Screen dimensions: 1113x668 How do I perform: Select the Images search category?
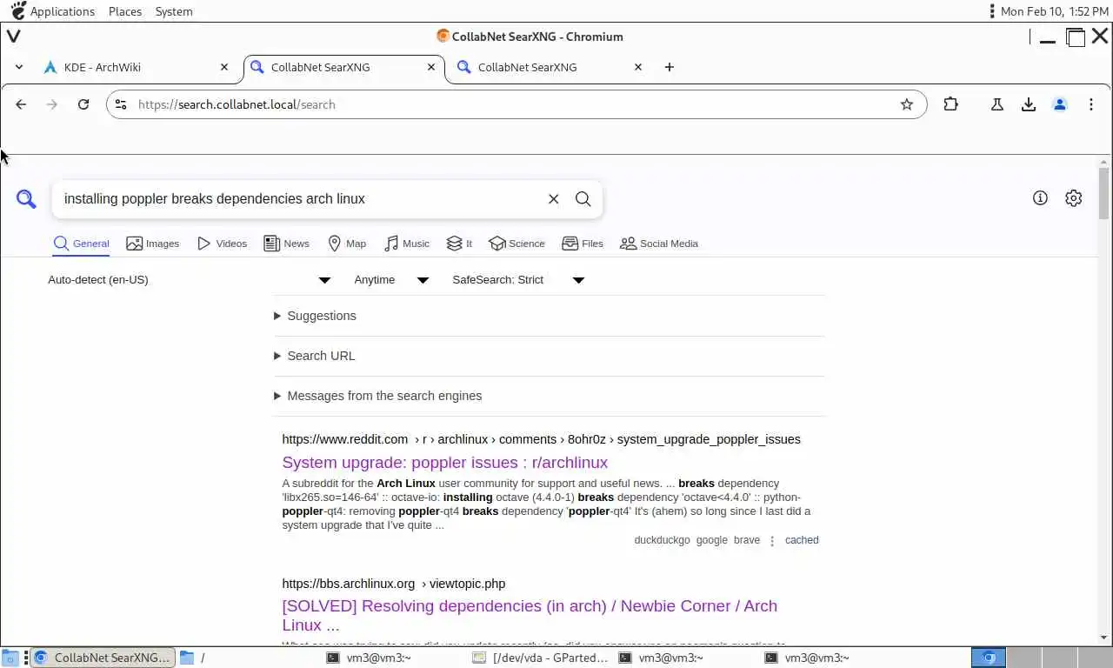[153, 244]
